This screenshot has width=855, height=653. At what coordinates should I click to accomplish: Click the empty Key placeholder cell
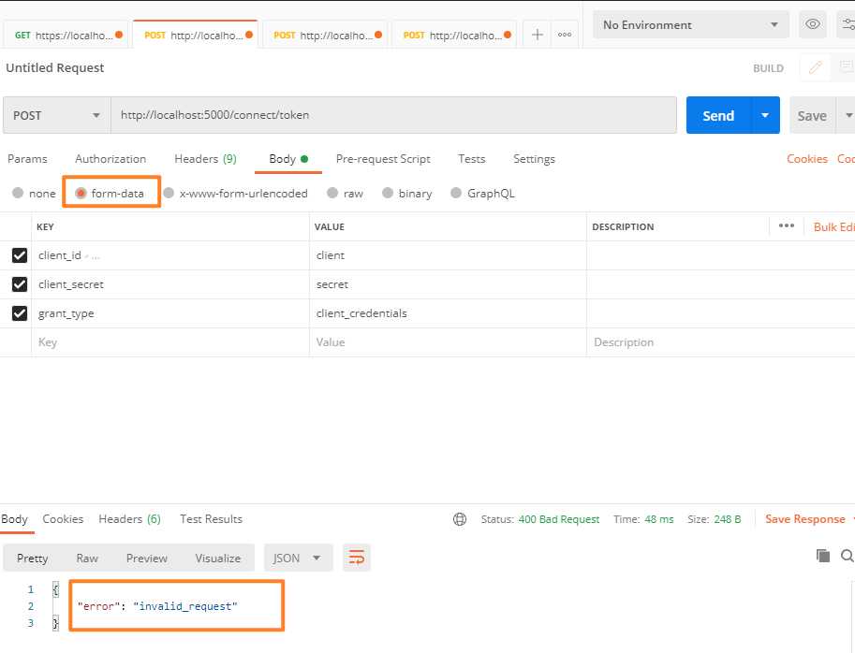coord(170,342)
